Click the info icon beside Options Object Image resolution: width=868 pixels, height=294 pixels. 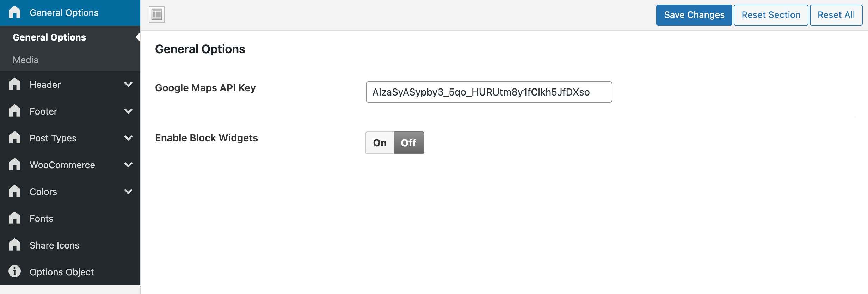click(x=14, y=271)
